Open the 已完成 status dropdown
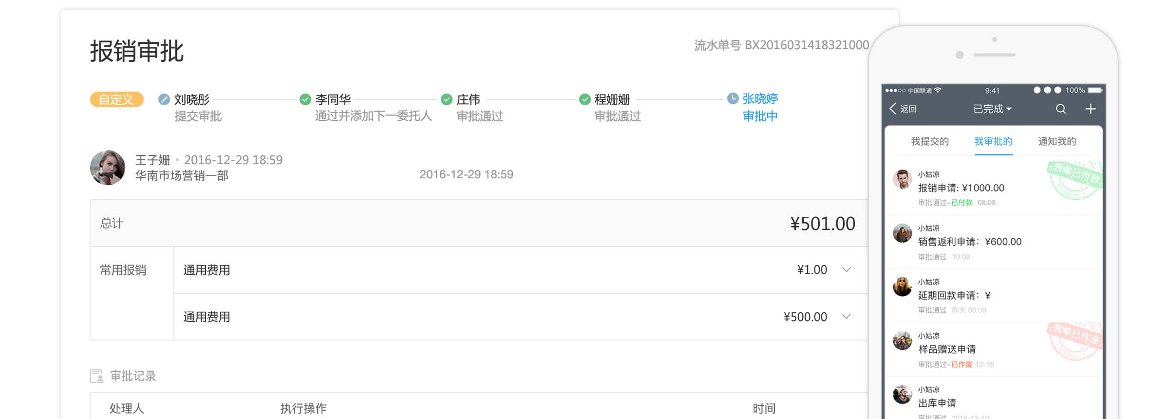Screen dimensions: 1169x419 click(992, 109)
